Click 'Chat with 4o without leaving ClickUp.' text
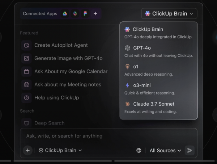217x164 pixels. (159, 55)
